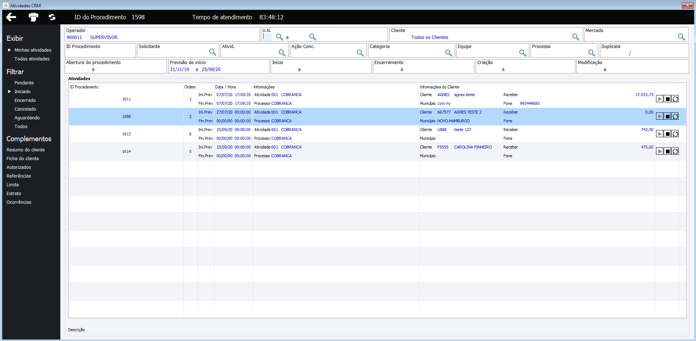
Task: Click the Solicitante search magnifier
Action: [x=213, y=52]
